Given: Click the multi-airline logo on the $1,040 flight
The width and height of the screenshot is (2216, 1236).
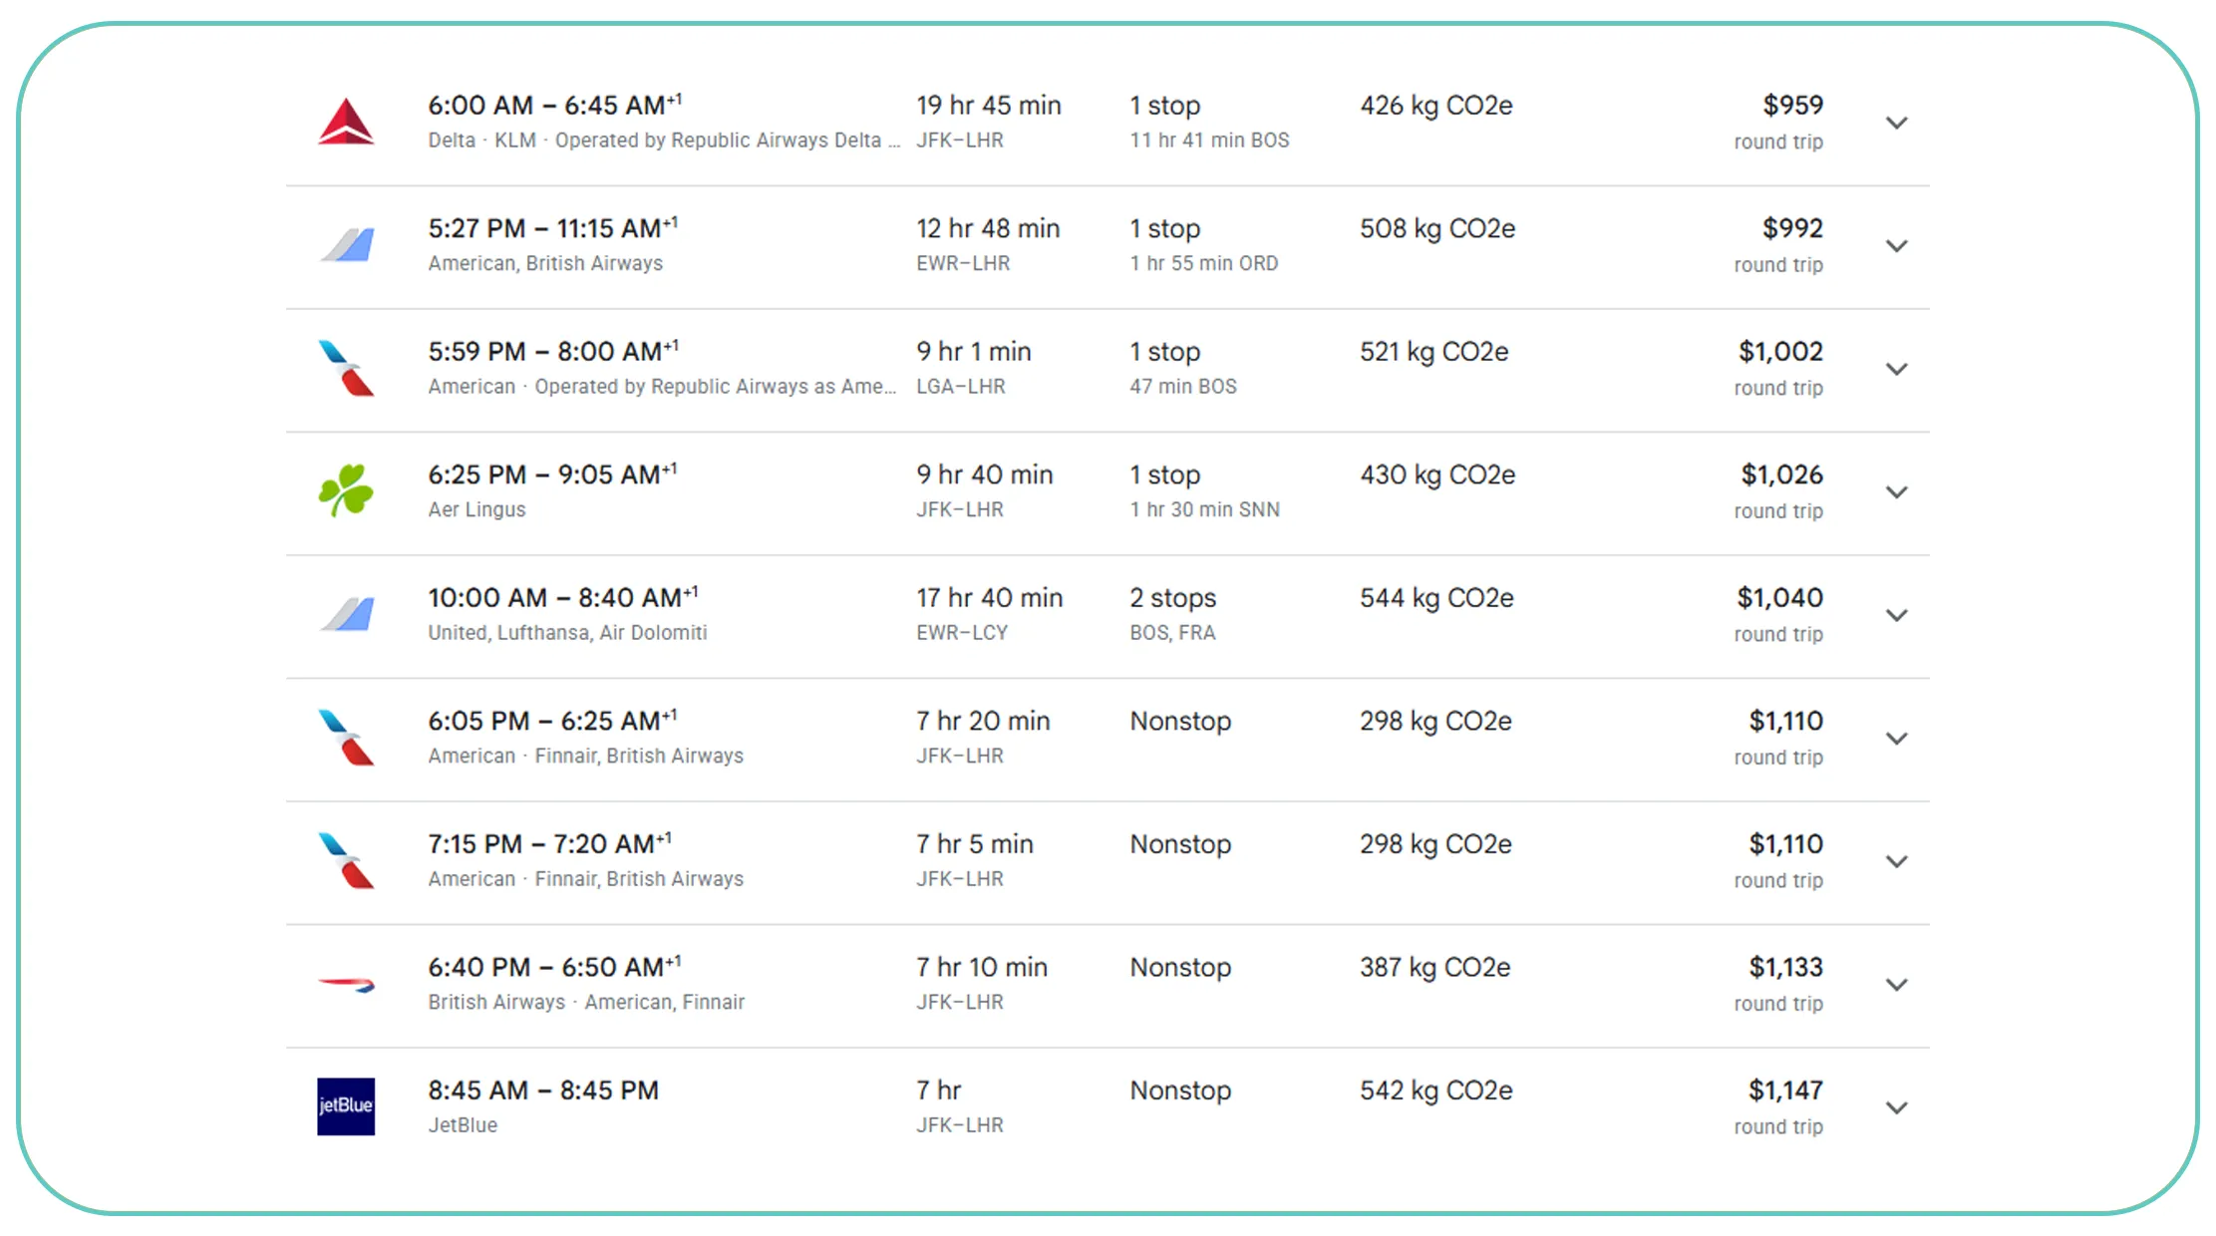Looking at the screenshot, I should point(346,615).
